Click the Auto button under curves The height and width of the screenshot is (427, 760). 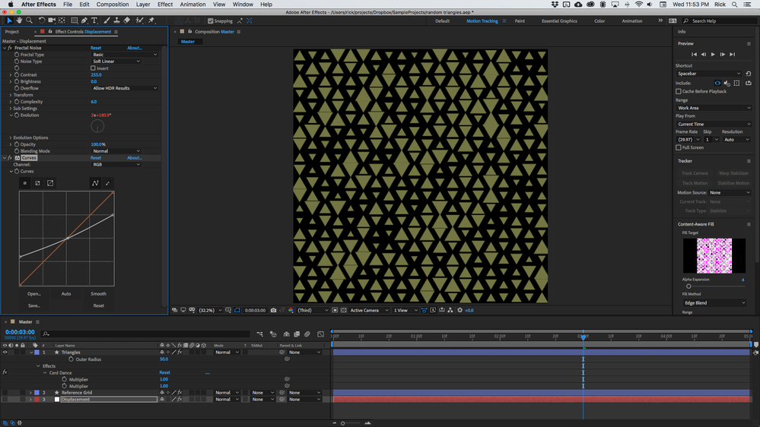tap(66, 293)
